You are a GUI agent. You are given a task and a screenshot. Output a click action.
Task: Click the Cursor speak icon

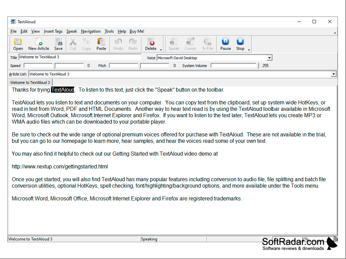coord(190,44)
